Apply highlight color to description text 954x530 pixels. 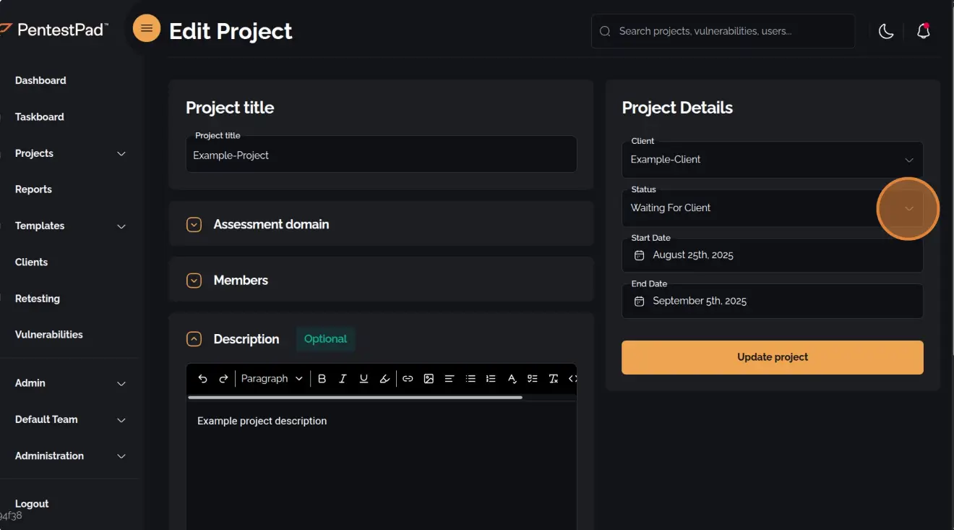pyautogui.click(x=384, y=378)
